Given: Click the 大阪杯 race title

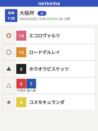Looking at the screenshot, I should point(27,13).
